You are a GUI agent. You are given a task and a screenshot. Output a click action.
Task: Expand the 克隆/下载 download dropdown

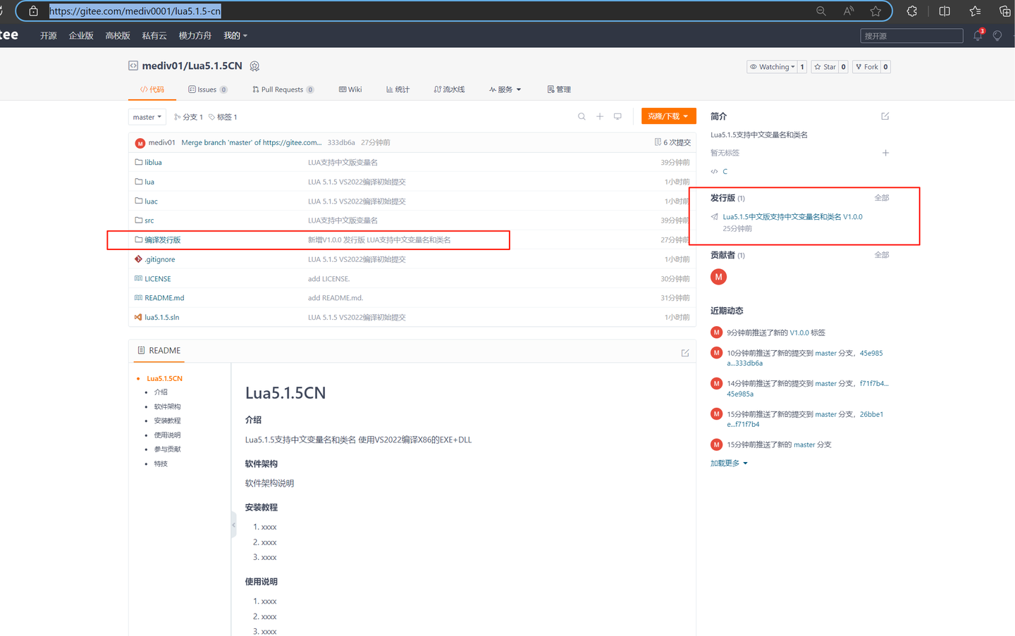(x=668, y=116)
